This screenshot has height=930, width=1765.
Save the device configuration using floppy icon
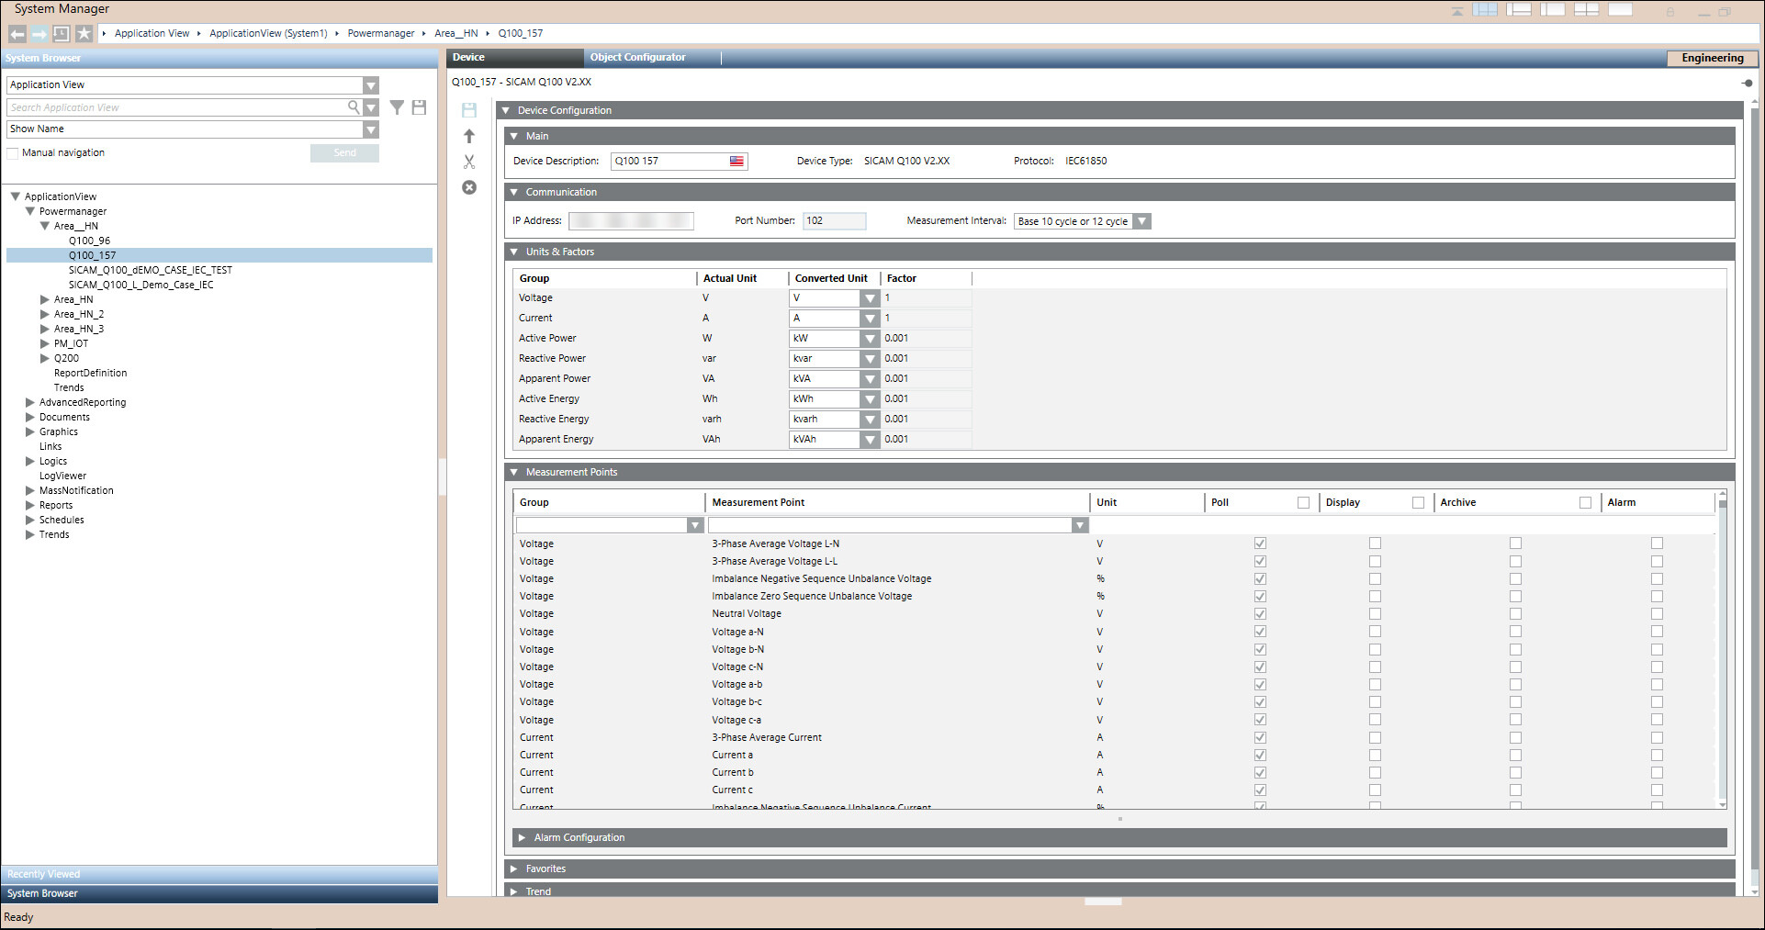tap(469, 109)
